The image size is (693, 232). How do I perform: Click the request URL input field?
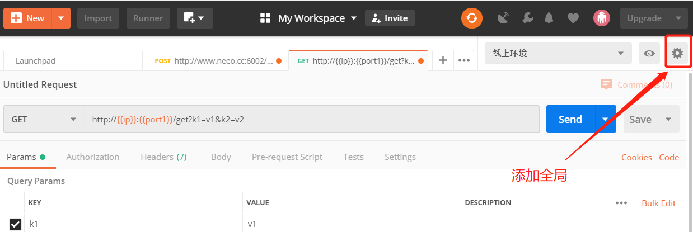pos(312,119)
